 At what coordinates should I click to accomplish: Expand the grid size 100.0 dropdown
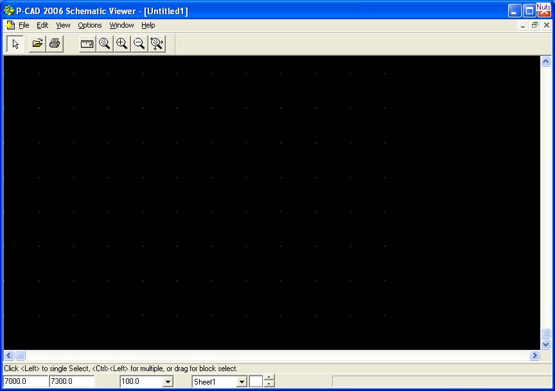pos(168,382)
